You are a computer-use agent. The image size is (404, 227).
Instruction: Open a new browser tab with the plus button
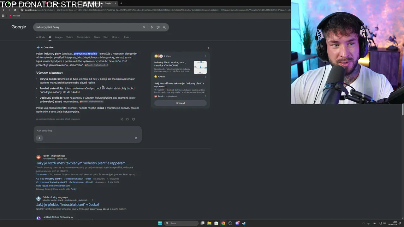[121, 3]
